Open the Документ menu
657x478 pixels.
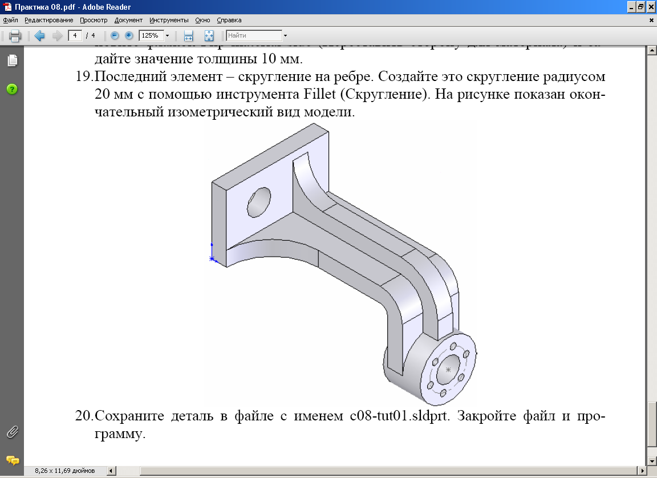click(x=128, y=20)
